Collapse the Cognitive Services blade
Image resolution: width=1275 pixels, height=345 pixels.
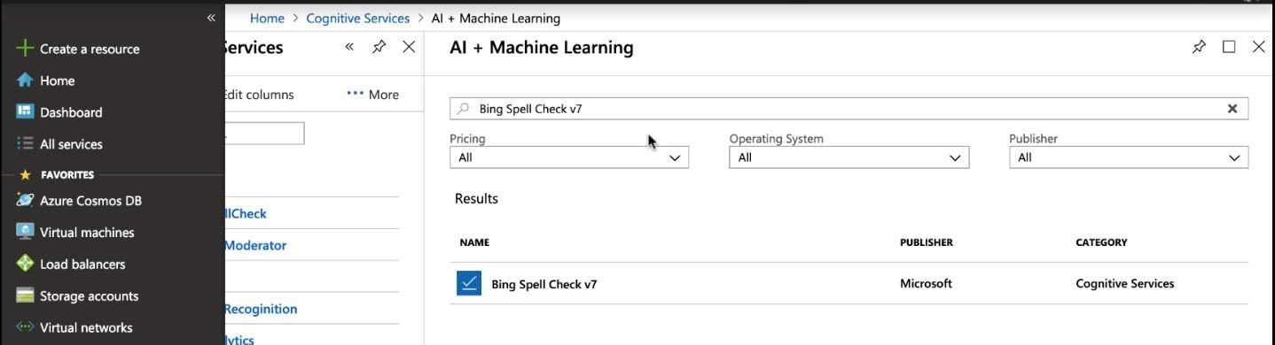(349, 47)
